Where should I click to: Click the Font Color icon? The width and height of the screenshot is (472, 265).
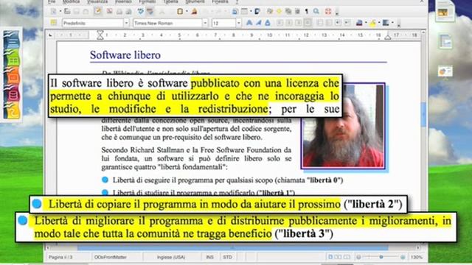[x=359, y=23]
